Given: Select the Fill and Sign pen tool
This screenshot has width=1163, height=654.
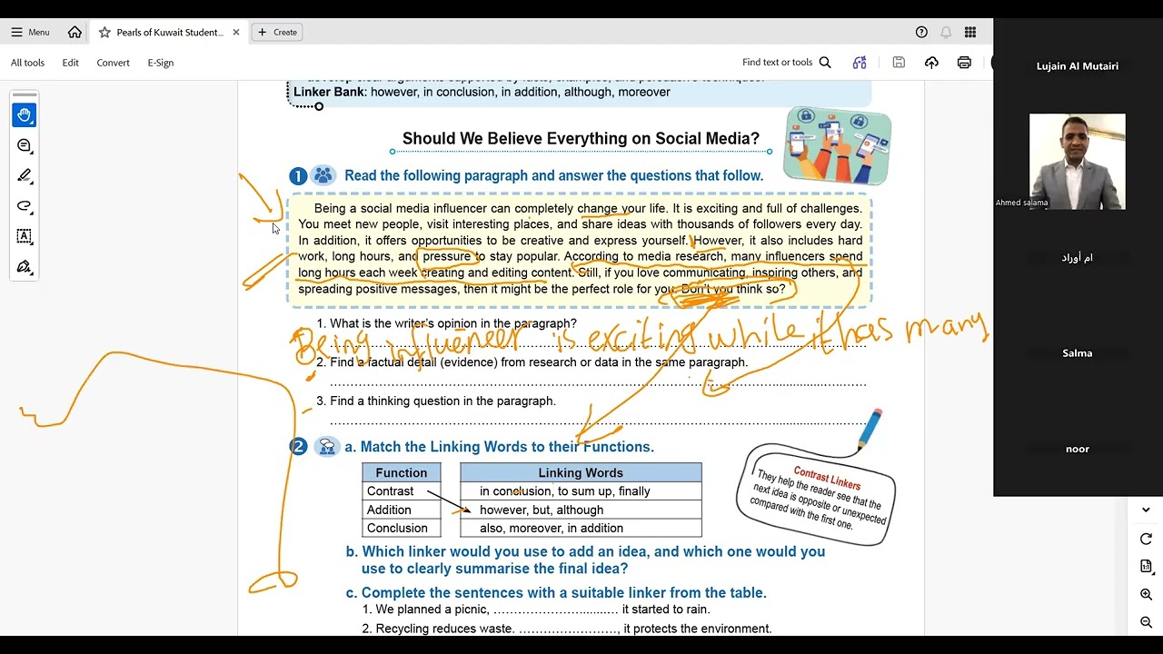Looking at the screenshot, I should tap(25, 267).
